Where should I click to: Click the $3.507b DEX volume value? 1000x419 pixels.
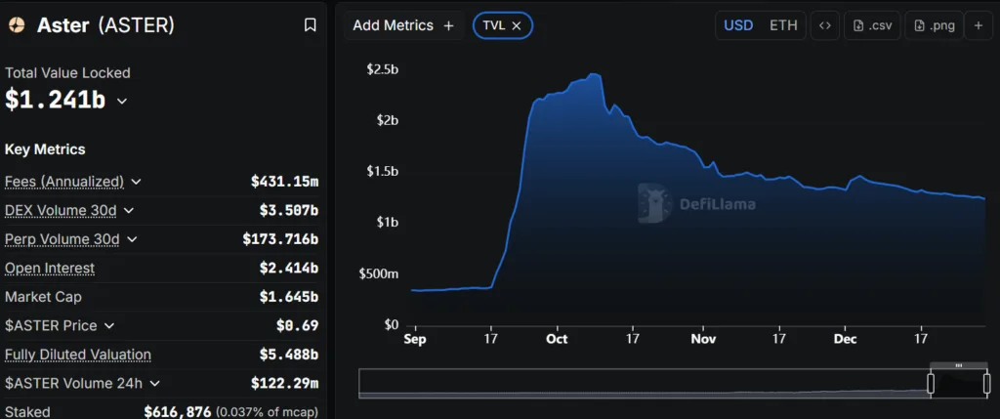click(289, 210)
